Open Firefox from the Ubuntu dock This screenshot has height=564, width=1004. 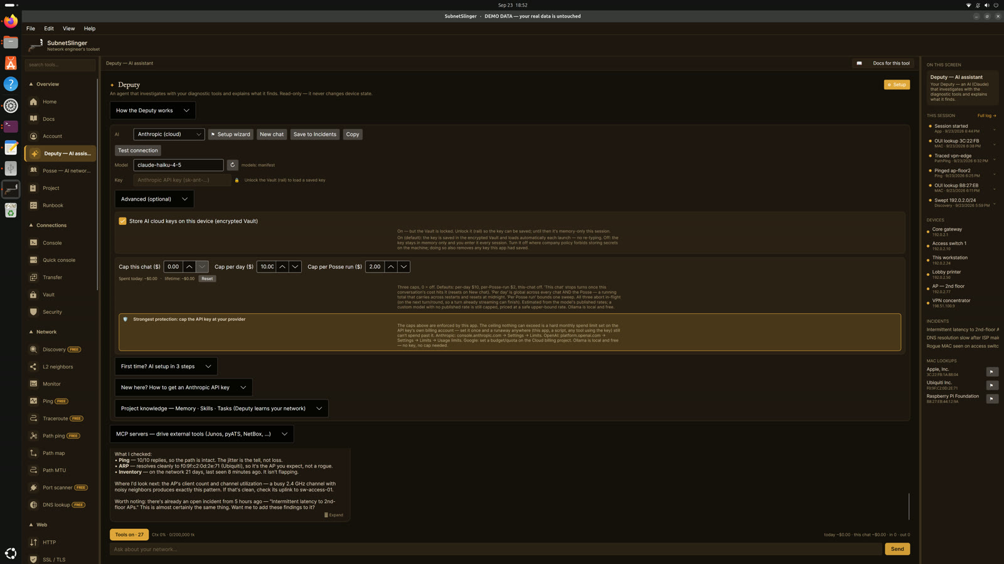(11, 21)
